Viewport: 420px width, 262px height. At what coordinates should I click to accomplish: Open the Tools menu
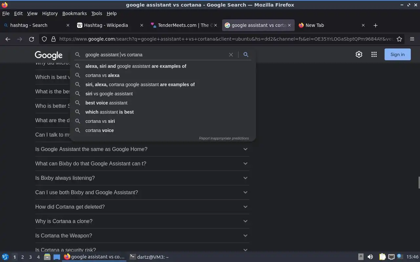click(96, 13)
